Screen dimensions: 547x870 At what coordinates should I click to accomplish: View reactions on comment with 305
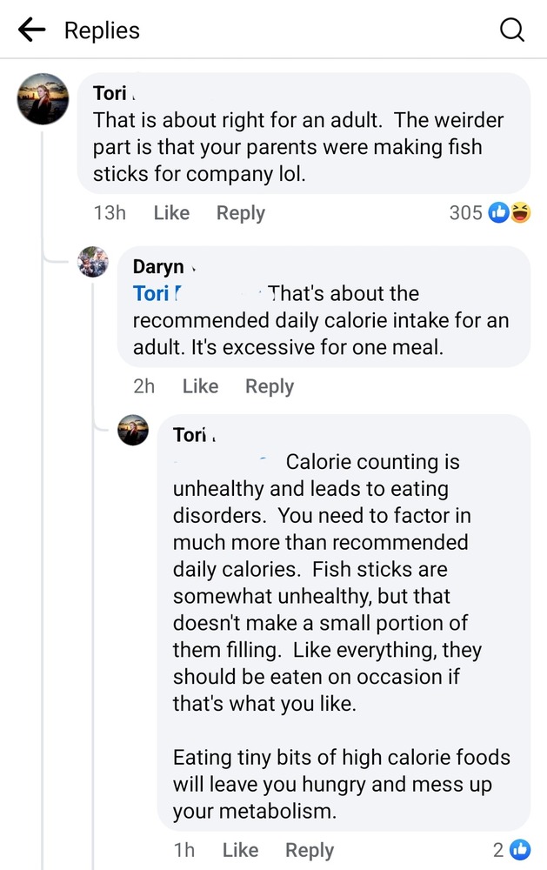point(465,212)
